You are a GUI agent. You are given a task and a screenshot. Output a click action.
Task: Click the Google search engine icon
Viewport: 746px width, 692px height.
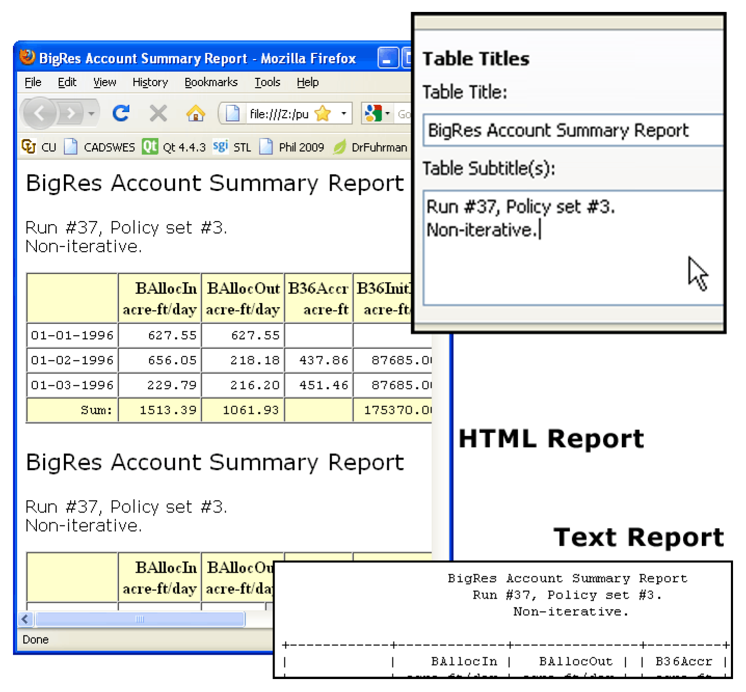click(373, 114)
